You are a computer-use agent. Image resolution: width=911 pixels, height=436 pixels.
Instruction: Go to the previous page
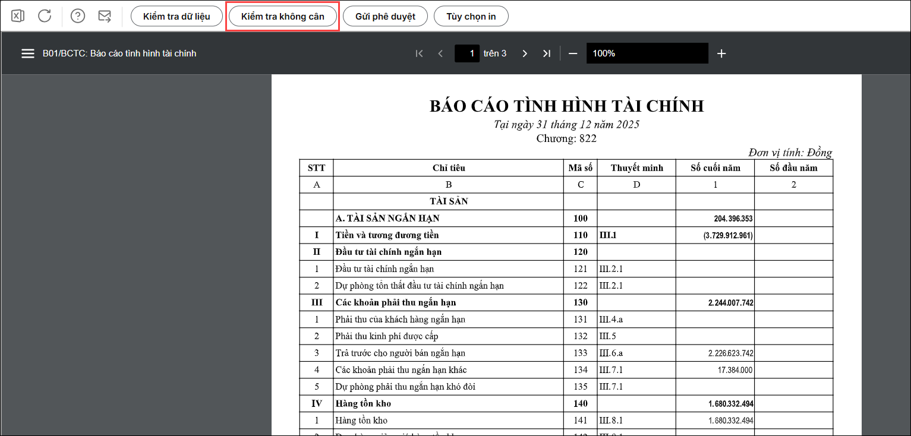[440, 53]
